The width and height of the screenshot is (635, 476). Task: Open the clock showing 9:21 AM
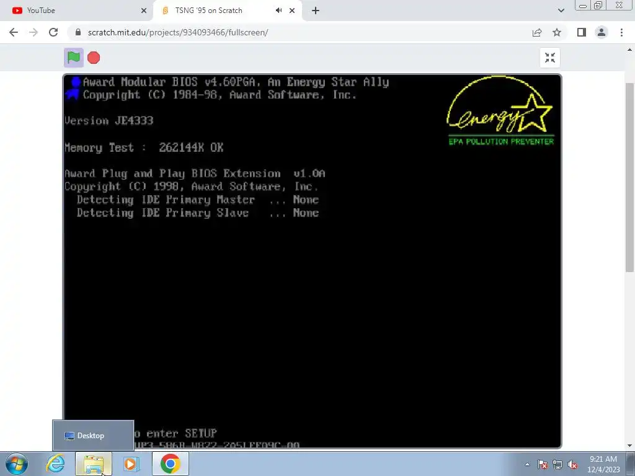point(603,464)
